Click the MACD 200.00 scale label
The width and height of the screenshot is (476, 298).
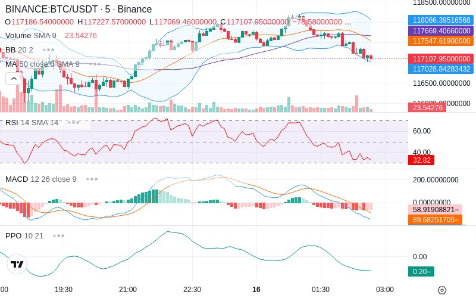[x=436, y=180]
